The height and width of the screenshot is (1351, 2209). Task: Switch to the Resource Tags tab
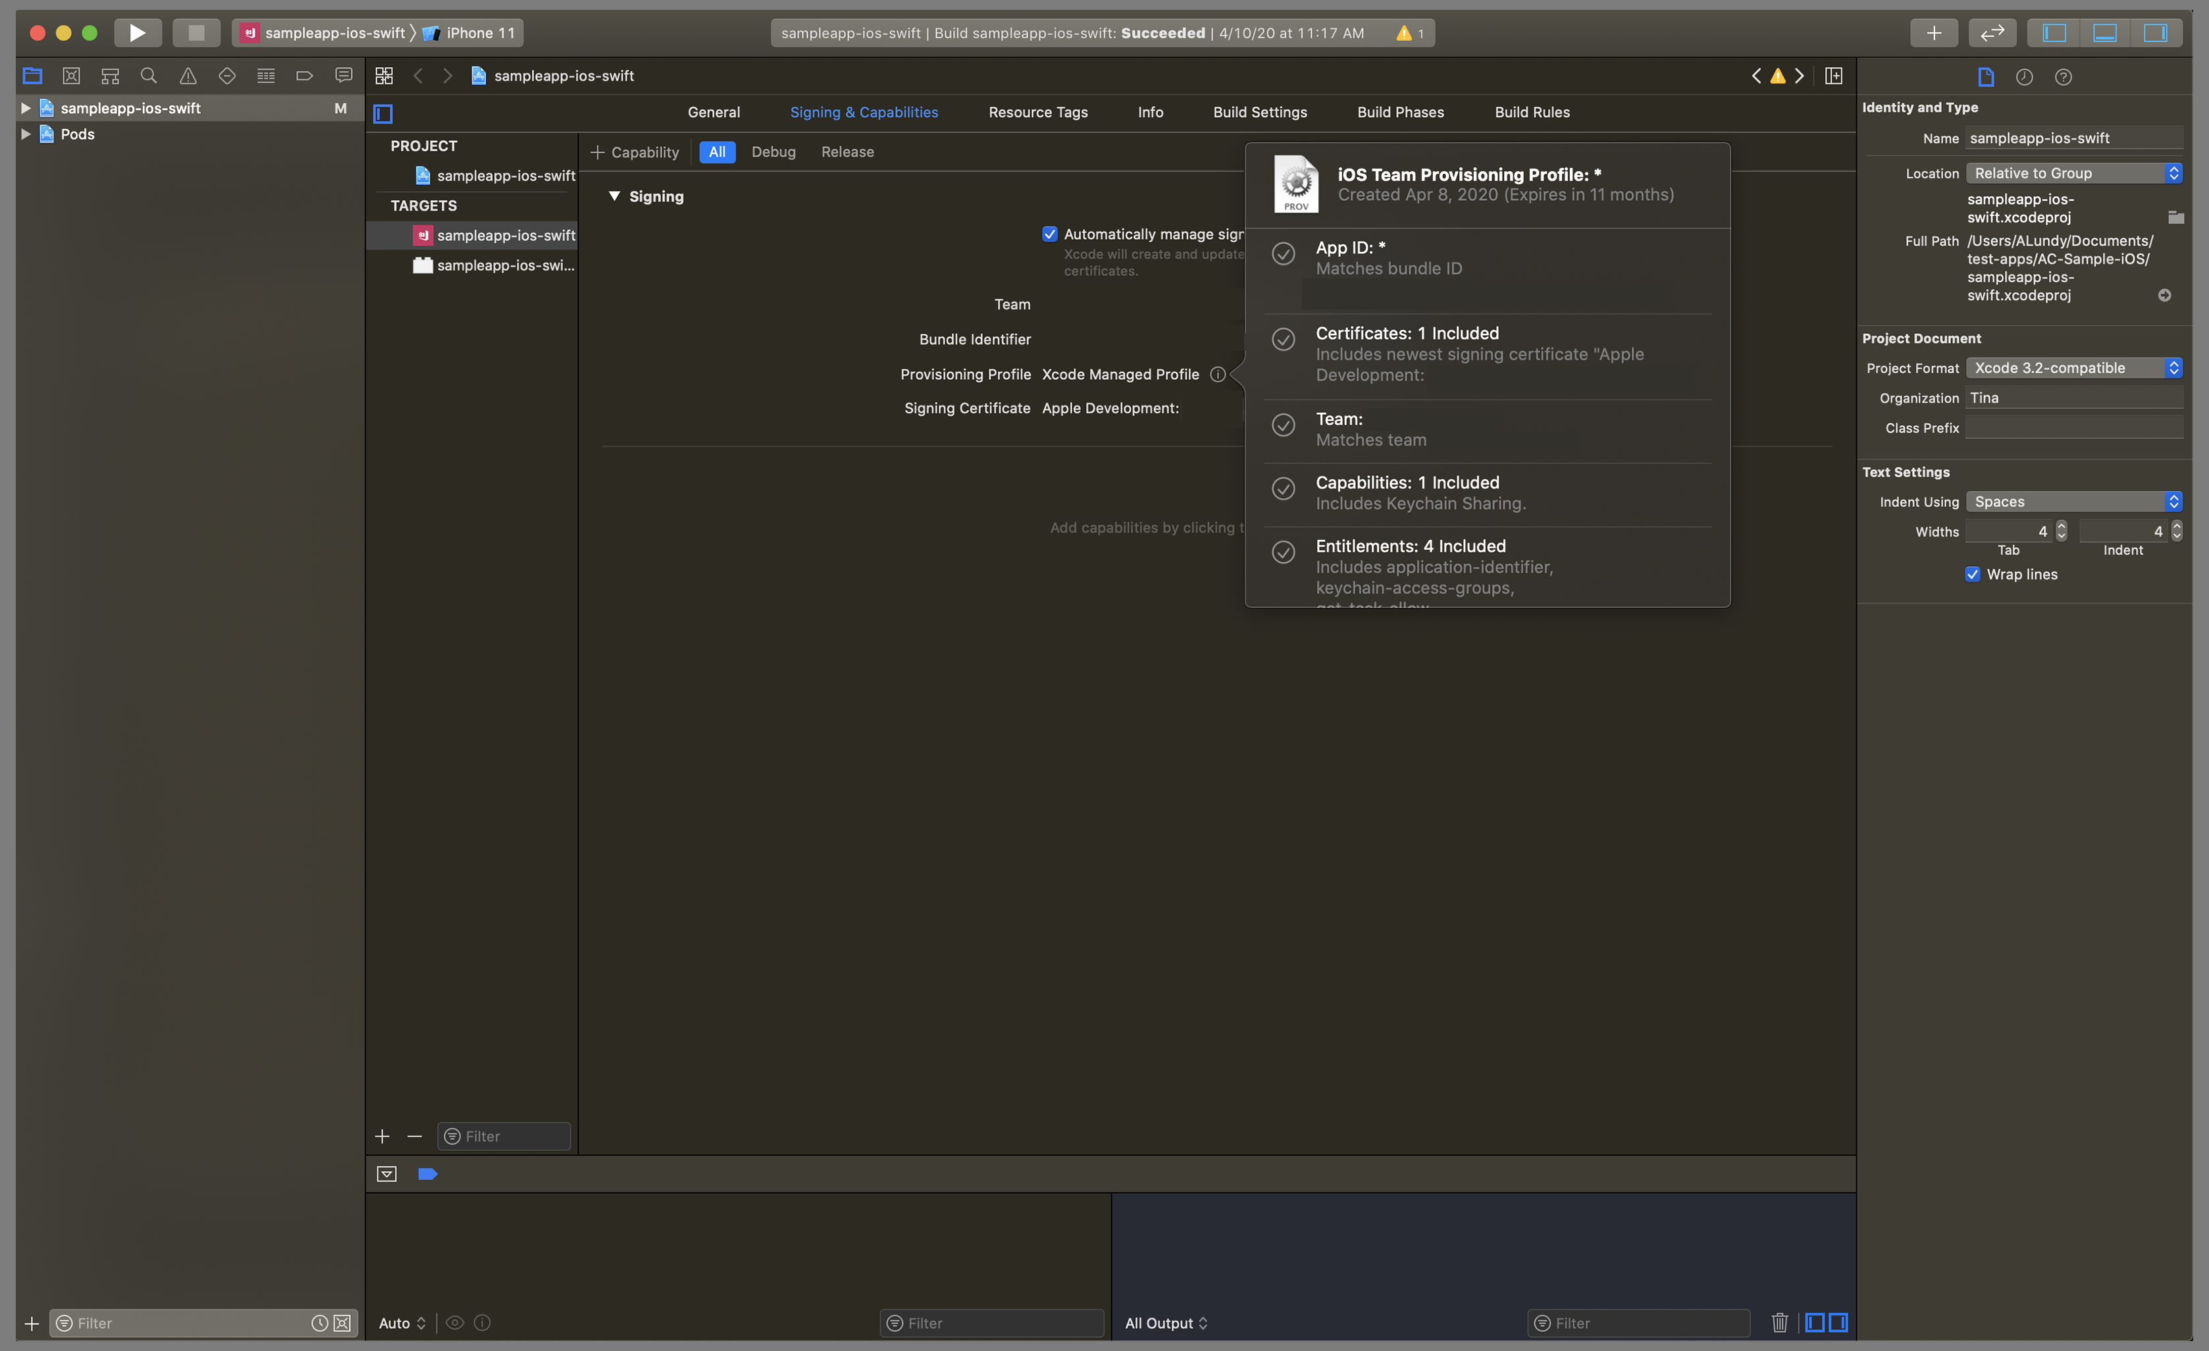1038,112
